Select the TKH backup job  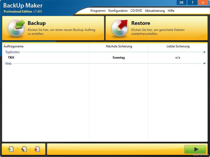point(11,58)
